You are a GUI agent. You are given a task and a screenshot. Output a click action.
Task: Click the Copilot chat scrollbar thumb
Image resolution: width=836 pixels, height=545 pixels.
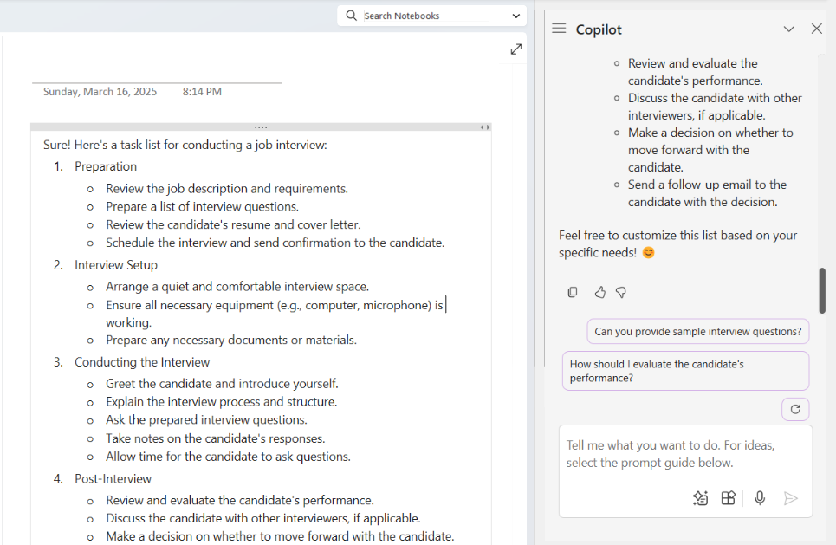822,290
